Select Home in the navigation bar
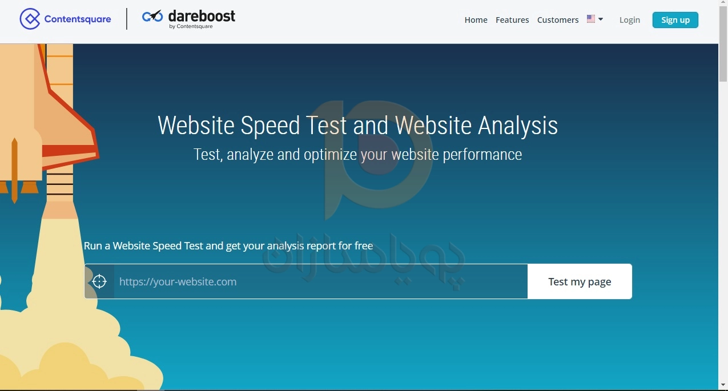728x391 pixels. (476, 19)
